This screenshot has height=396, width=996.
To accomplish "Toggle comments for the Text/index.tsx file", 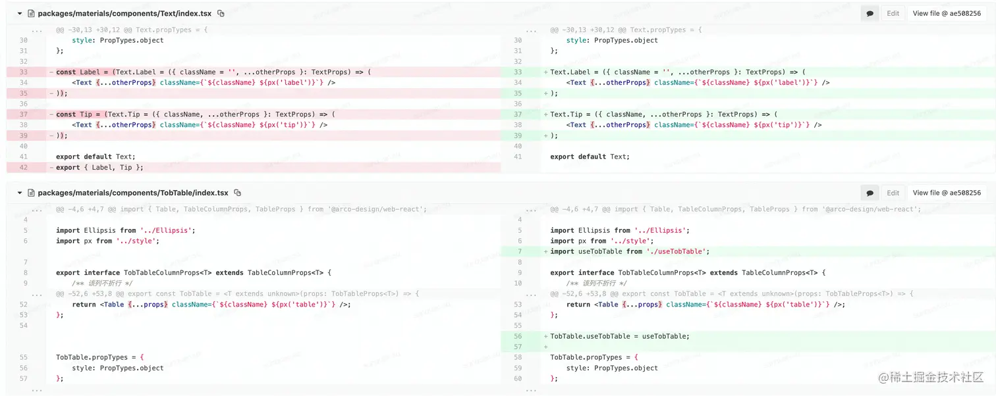I will point(870,13).
